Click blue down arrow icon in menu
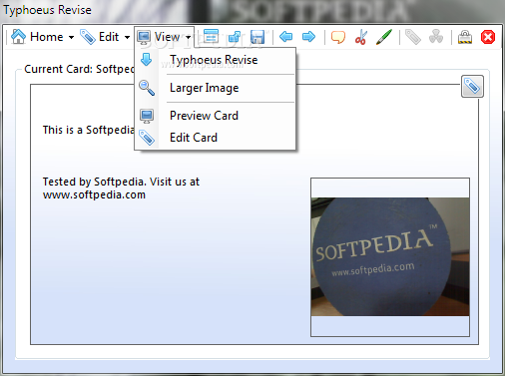This screenshot has width=505, height=376. (147, 60)
